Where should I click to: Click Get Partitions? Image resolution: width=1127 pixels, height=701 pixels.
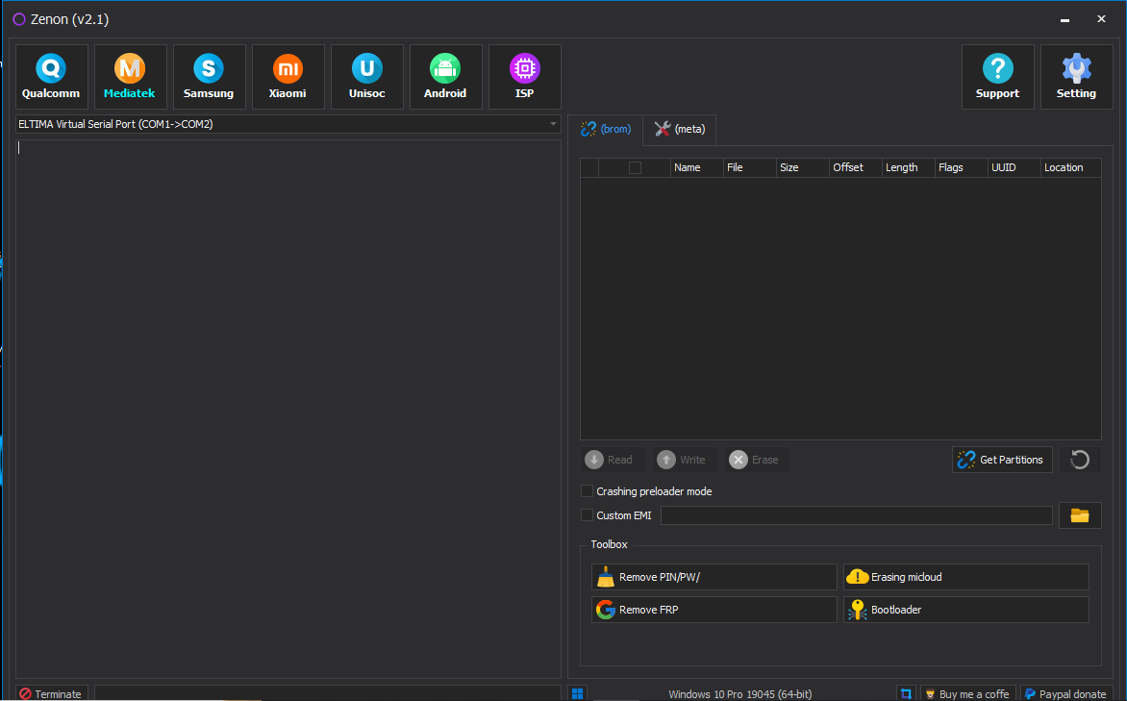pyautogui.click(x=1002, y=460)
